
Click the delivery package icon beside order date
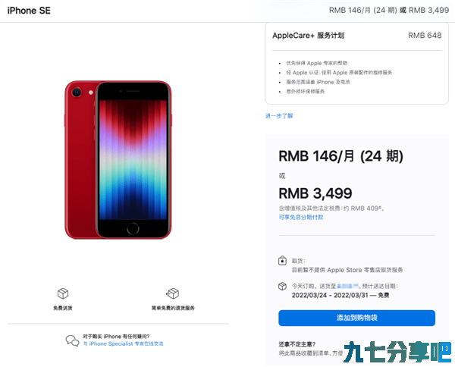click(x=282, y=286)
